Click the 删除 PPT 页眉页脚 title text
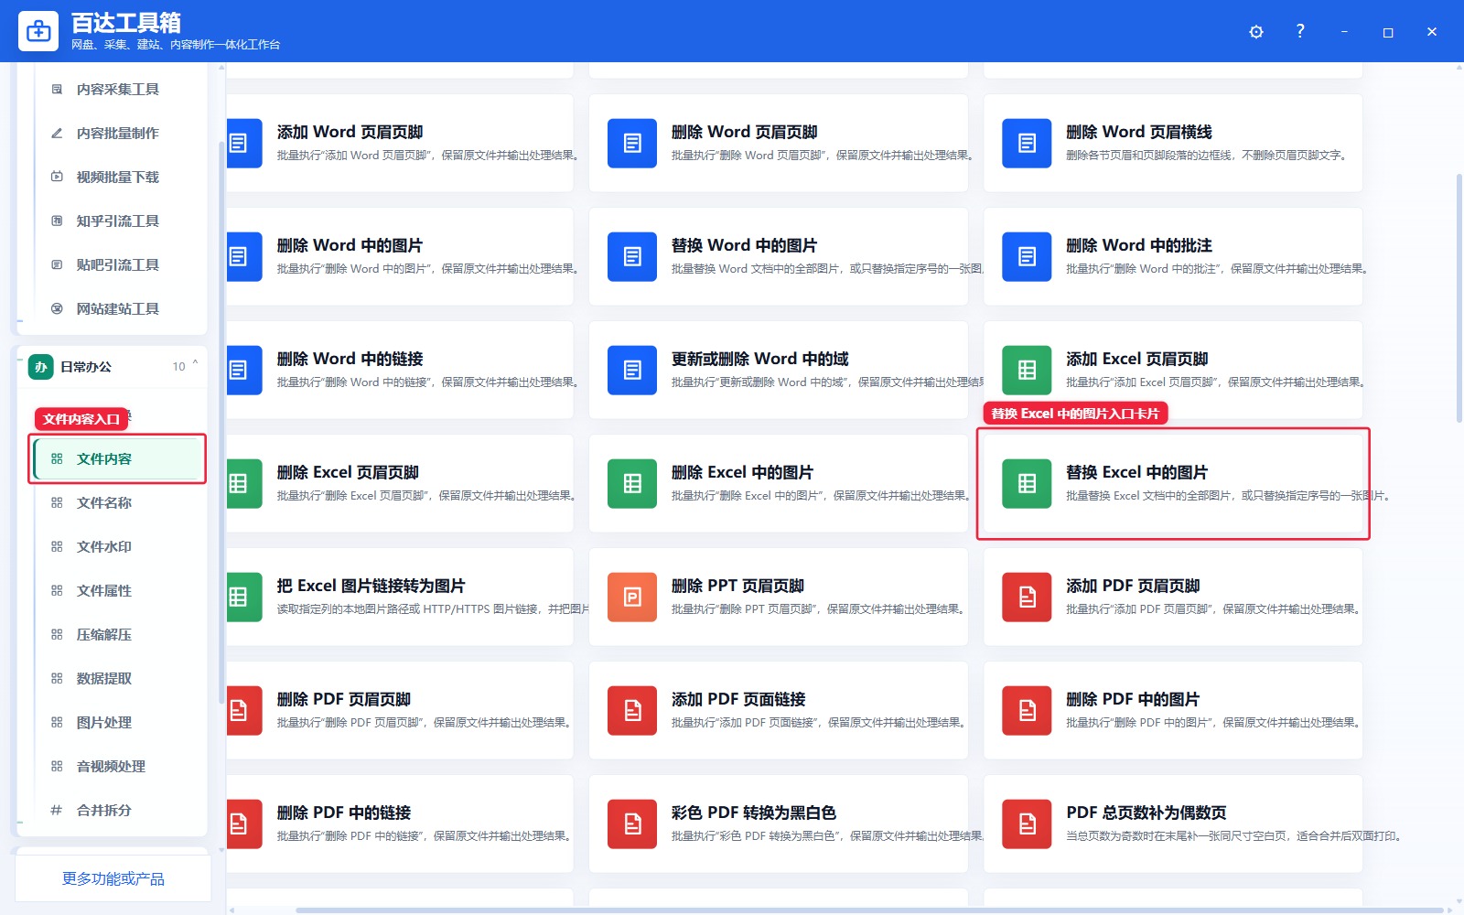This screenshot has height=915, width=1464. [737, 586]
